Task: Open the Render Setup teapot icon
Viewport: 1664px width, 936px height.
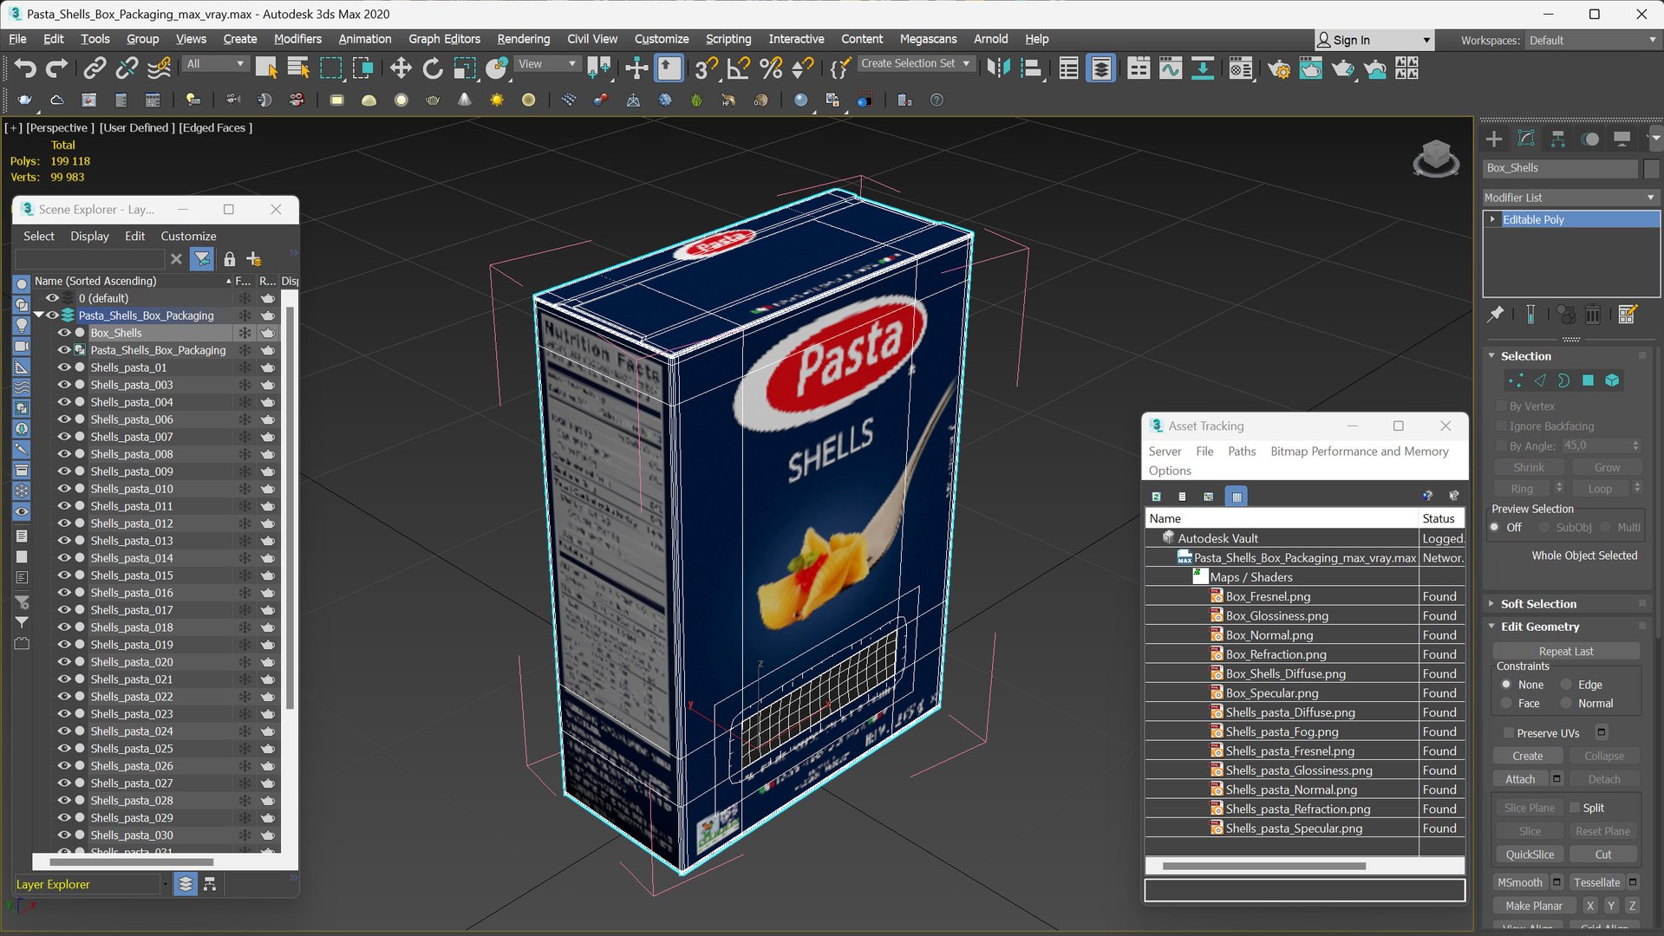Action: point(1278,68)
